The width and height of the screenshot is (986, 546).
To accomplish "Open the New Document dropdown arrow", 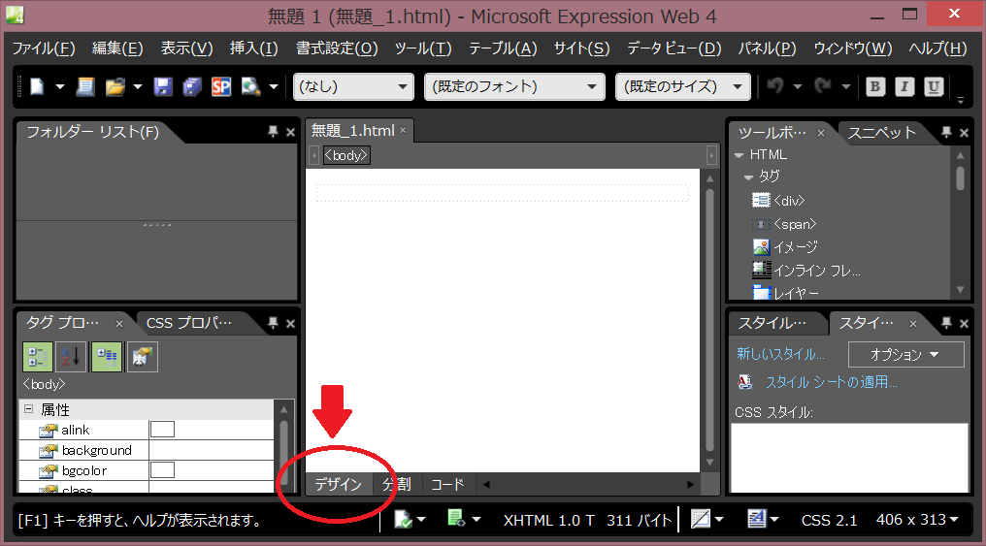I will point(60,86).
